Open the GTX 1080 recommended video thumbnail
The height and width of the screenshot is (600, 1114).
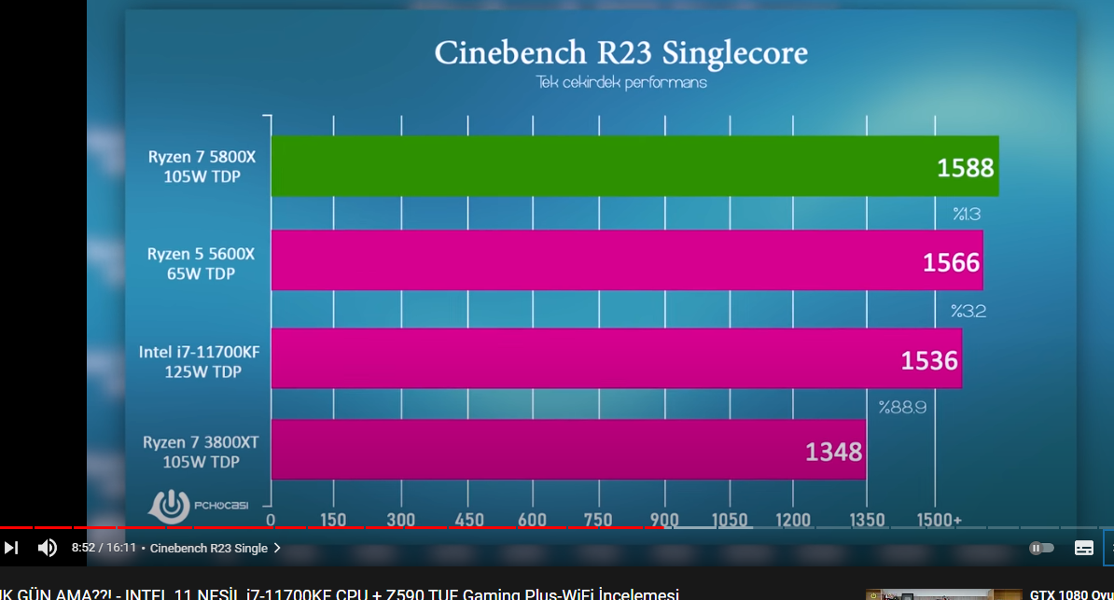coord(944,594)
